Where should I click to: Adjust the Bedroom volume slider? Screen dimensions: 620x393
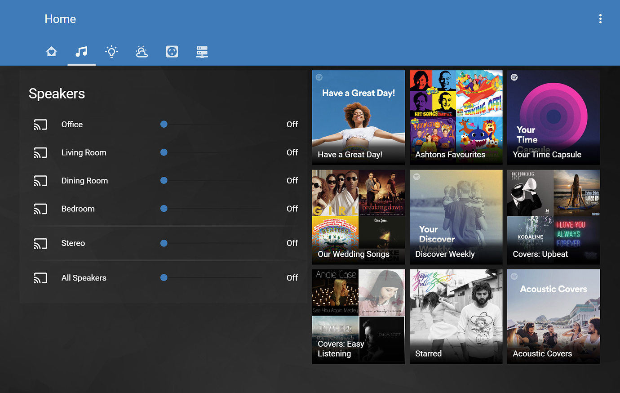211,209
